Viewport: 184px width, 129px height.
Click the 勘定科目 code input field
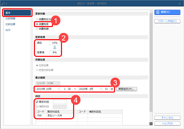pyautogui.click(x=60, y=102)
